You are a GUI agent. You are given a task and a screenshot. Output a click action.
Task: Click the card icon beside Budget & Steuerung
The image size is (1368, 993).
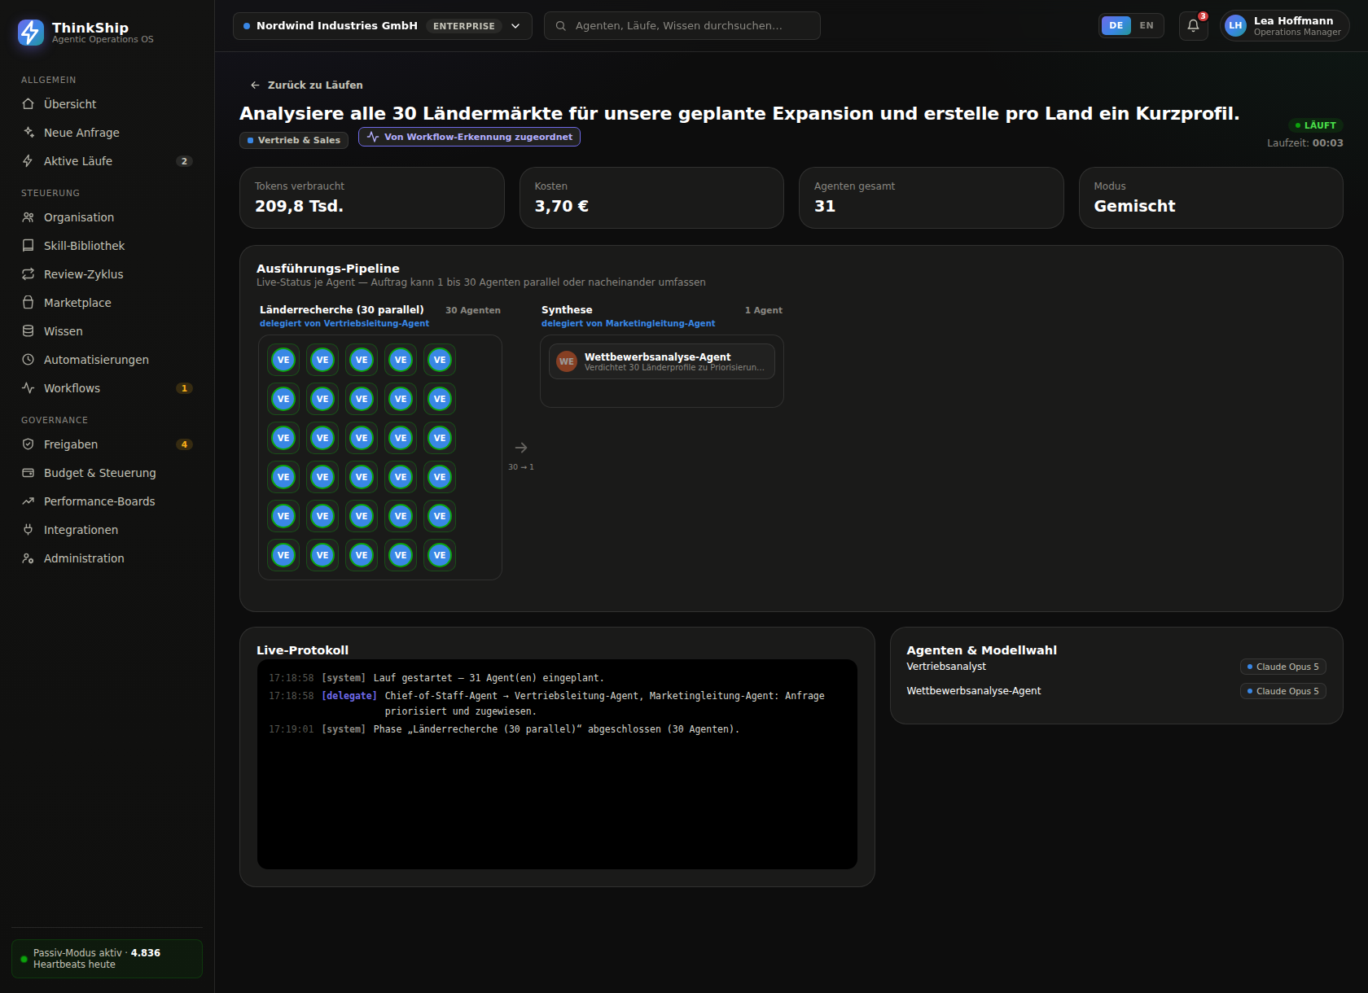28,473
